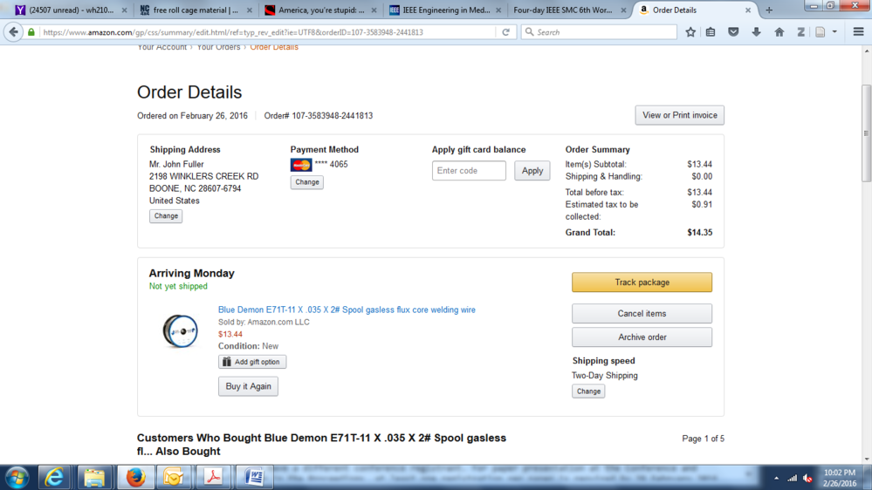872x490 pixels.
Task: Open Microsoft Word from taskbar
Action: coord(254,478)
